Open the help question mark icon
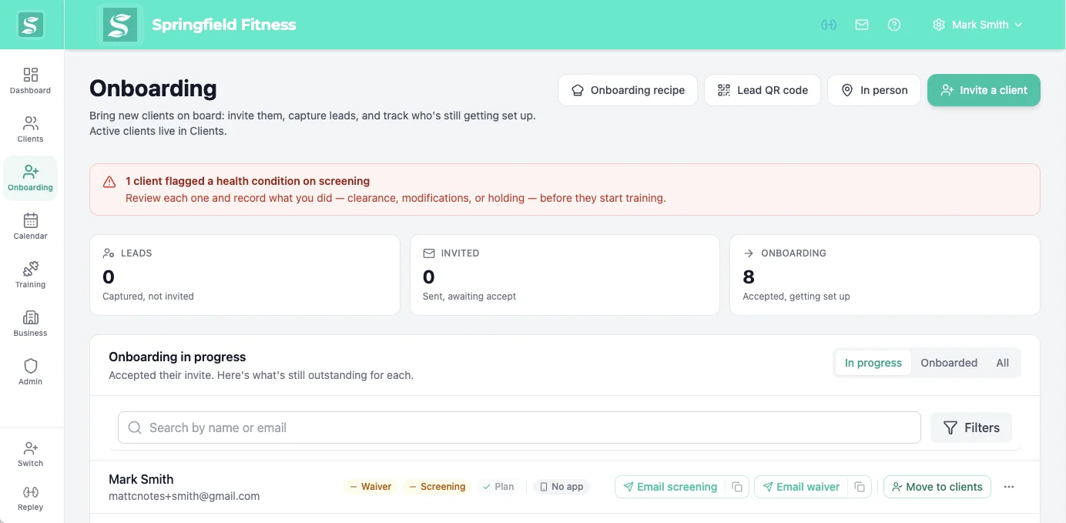Image resolution: width=1066 pixels, height=523 pixels. (894, 25)
